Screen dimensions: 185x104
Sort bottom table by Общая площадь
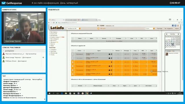(98, 86)
